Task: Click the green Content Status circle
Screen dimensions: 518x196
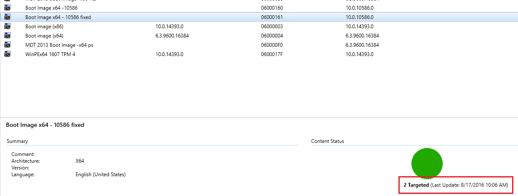Action: 427,164
